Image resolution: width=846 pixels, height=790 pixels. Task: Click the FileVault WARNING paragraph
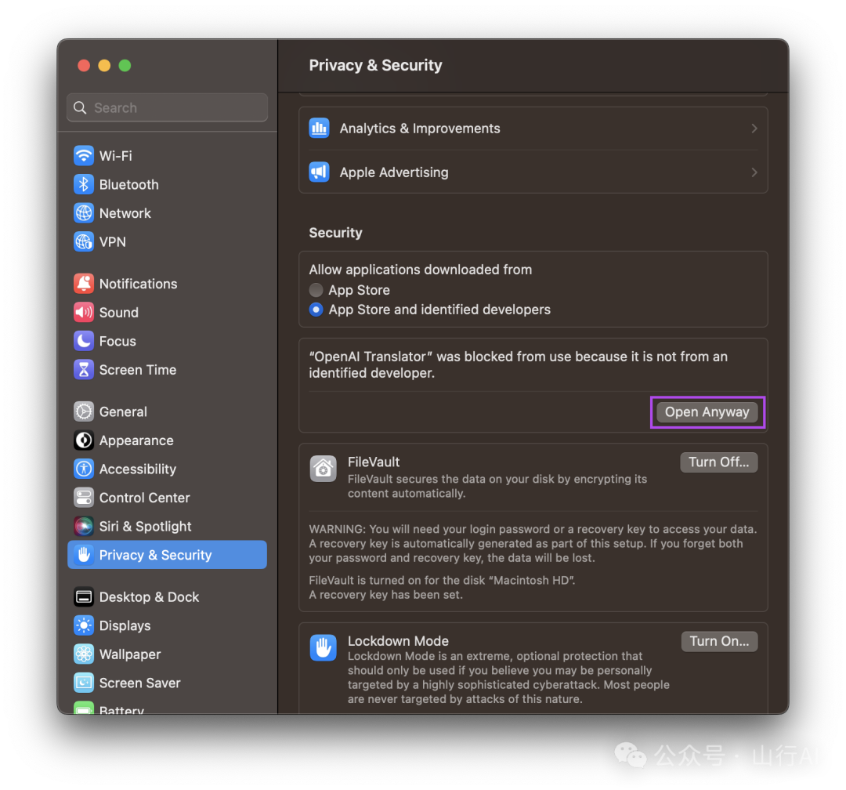(533, 543)
